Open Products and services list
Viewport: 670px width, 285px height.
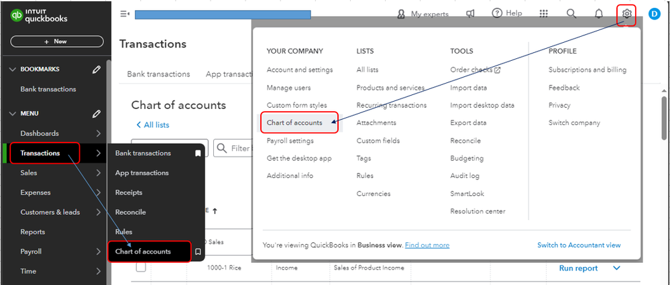coord(390,88)
